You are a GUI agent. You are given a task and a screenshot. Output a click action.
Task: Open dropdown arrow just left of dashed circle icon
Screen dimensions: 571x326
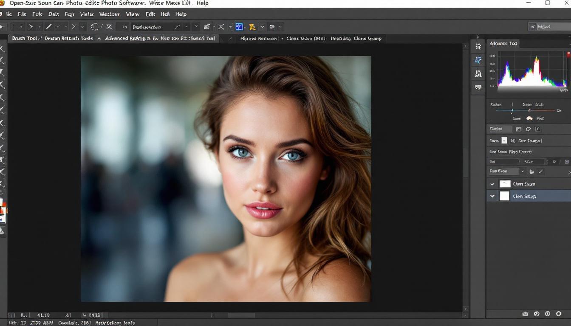coord(83,27)
